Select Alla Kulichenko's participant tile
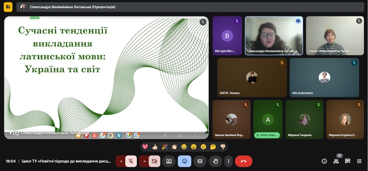The height and width of the screenshot is (171, 368). pos(324,77)
